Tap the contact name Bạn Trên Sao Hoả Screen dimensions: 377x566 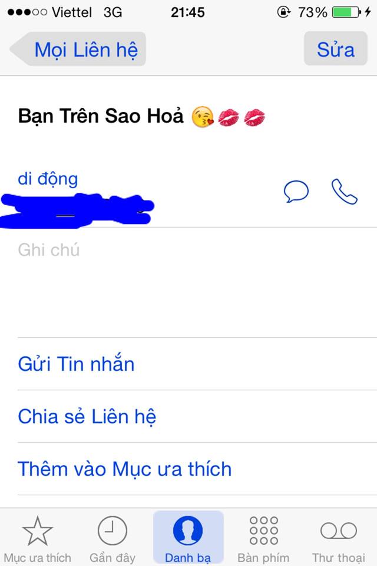[101, 116]
